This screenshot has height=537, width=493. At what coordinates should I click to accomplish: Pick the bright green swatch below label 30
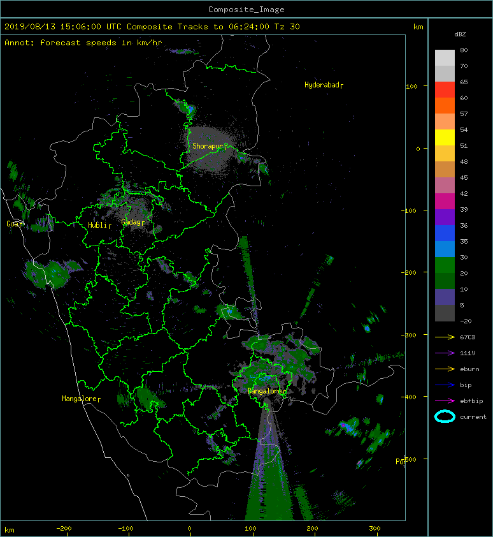click(x=445, y=265)
